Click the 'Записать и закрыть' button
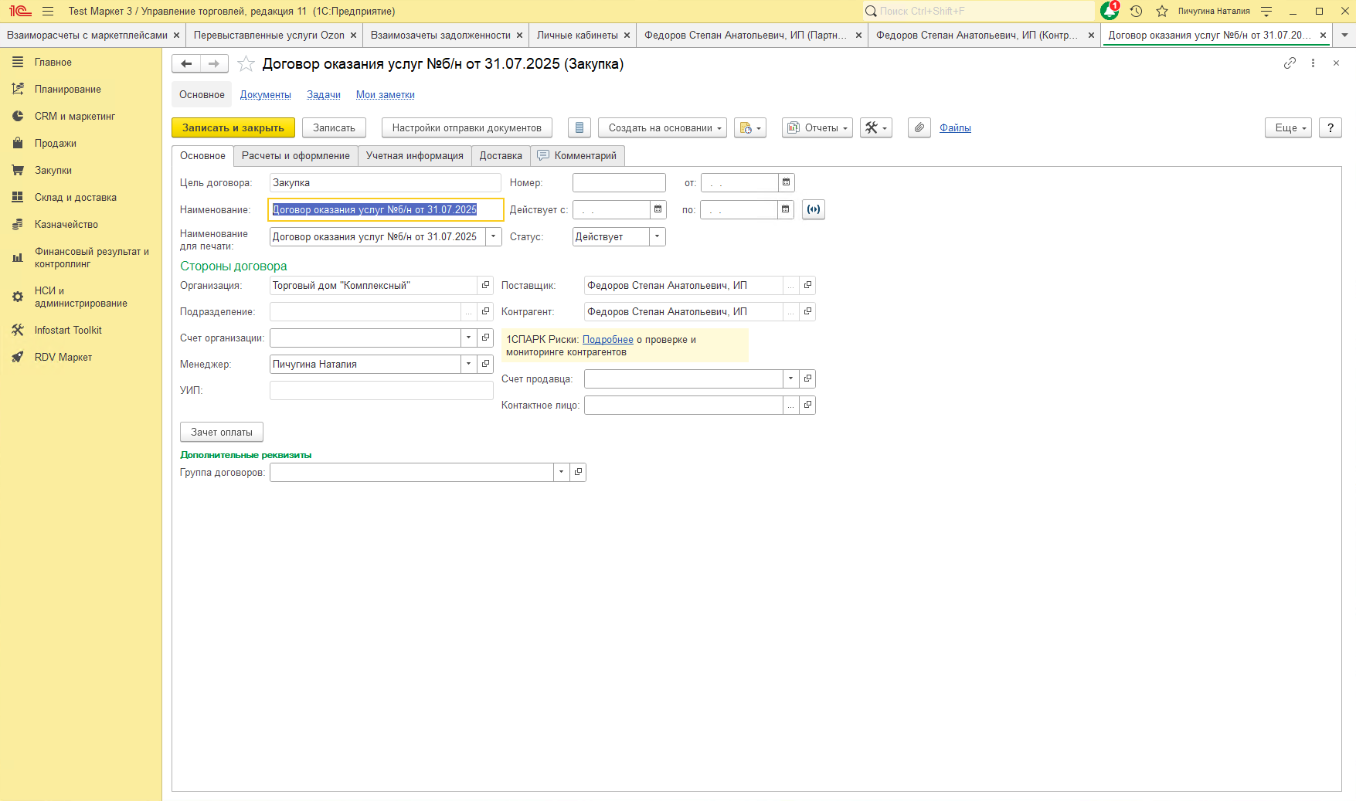Screen dimensions: 1356x801 (x=233, y=128)
